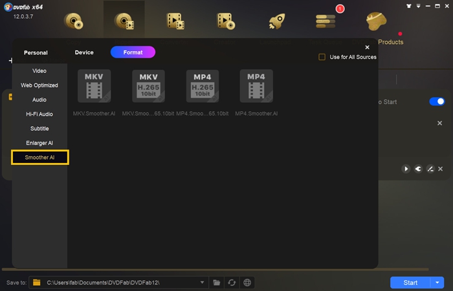
Task: Open the Web Optimized category
Action: click(39, 85)
